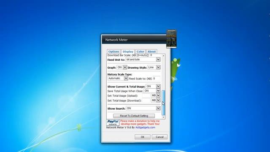Open Save Total Usage When Close dropdown

[x=152, y=91]
